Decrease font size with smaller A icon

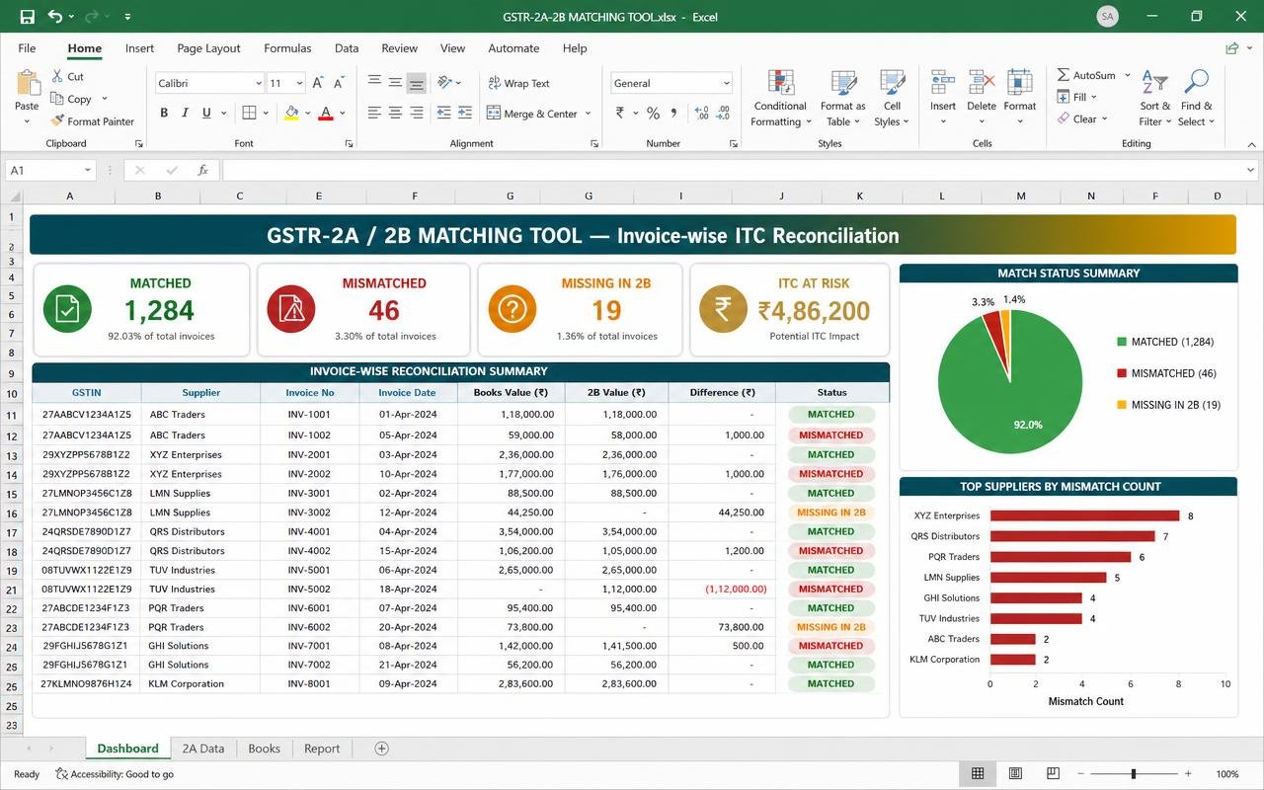pos(340,84)
